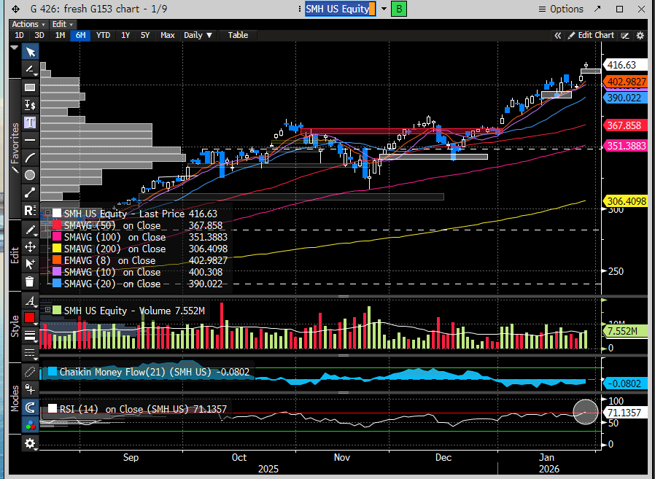Open the Edit menu
This screenshot has height=479, width=655.
(x=62, y=24)
